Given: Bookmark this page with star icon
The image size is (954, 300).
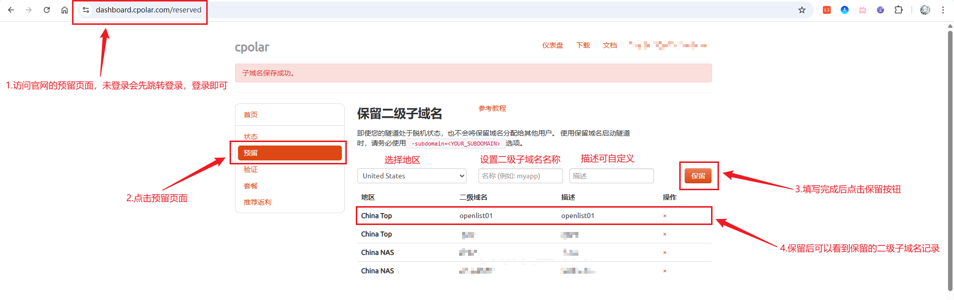Looking at the screenshot, I should [x=801, y=10].
